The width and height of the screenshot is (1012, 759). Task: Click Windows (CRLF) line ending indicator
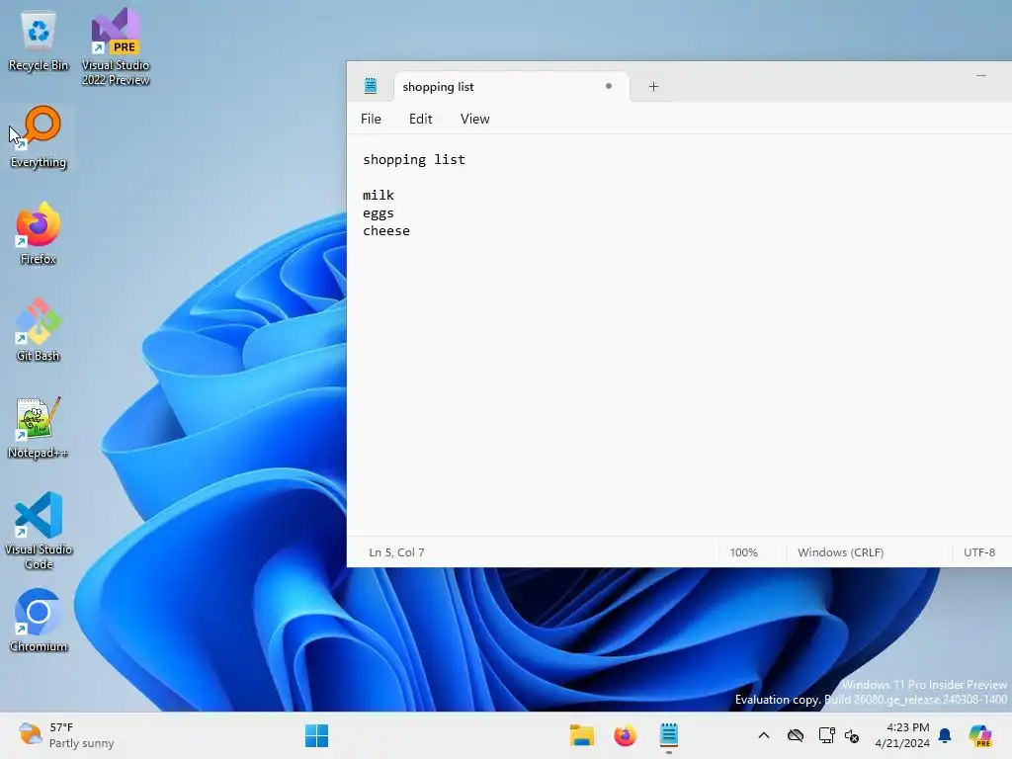840,552
